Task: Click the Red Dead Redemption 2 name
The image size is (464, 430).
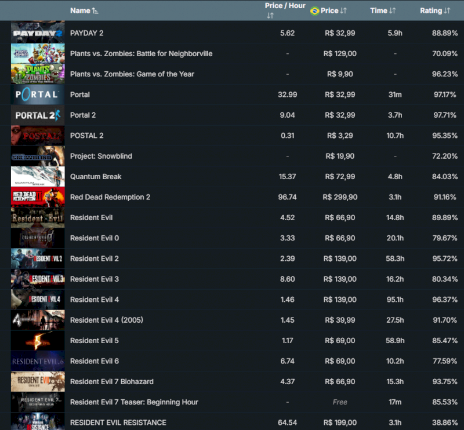Action: 110,197
